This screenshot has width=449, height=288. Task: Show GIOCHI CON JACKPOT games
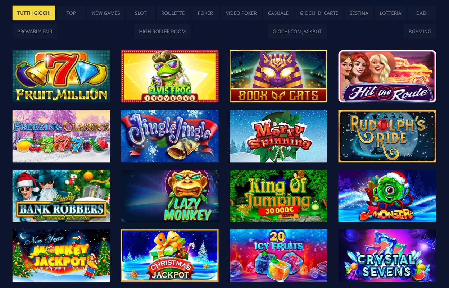297,31
